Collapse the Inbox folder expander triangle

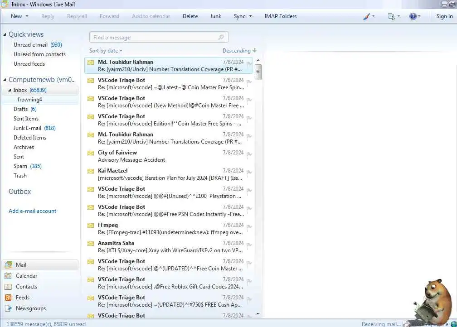tap(10, 90)
